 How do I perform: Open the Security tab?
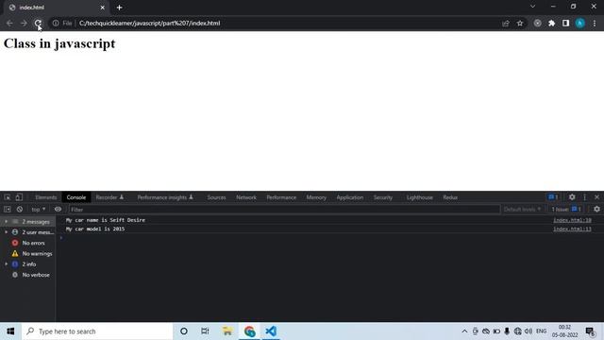pos(383,197)
